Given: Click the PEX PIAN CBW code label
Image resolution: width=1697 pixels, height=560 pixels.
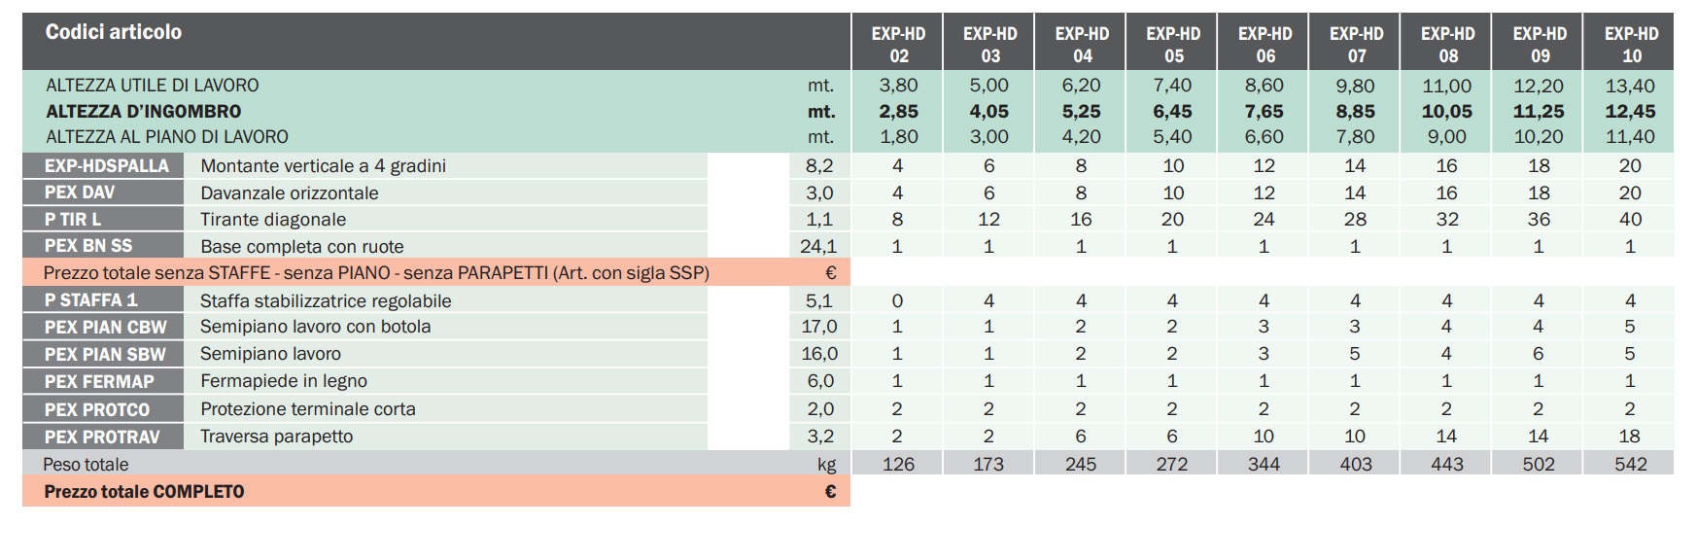Looking at the screenshot, I should pyautogui.click(x=105, y=328).
